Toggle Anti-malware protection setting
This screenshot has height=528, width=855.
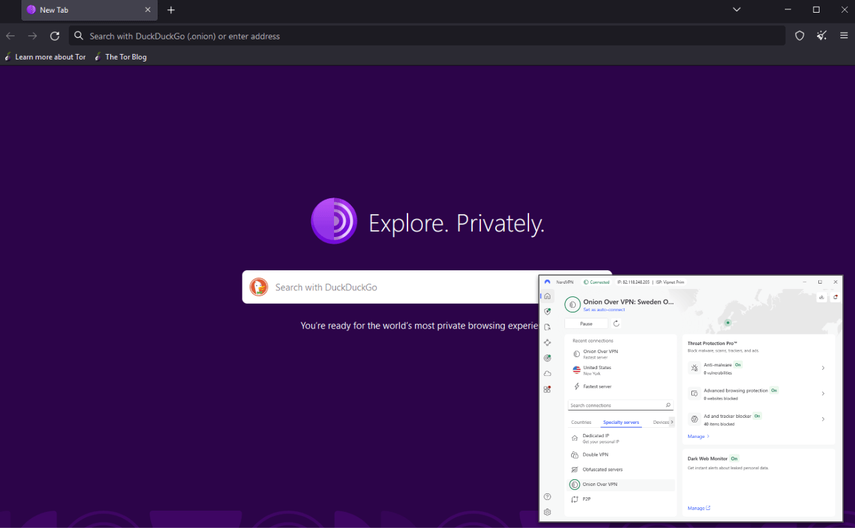coord(823,368)
